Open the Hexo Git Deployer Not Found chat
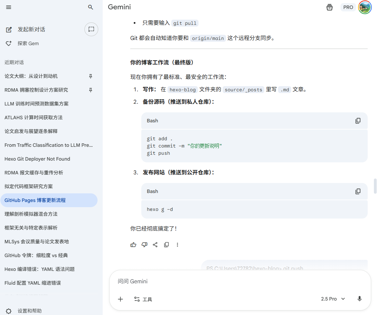 pyautogui.click(x=37, y=159)
